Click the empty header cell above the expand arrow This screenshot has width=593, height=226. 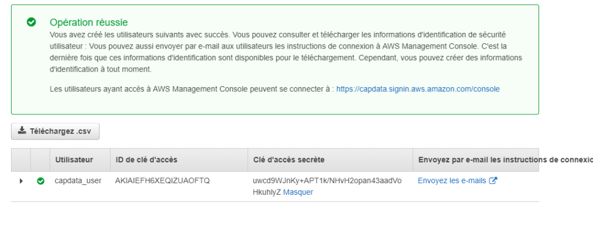pyautogui.click(x=21, y=160)
